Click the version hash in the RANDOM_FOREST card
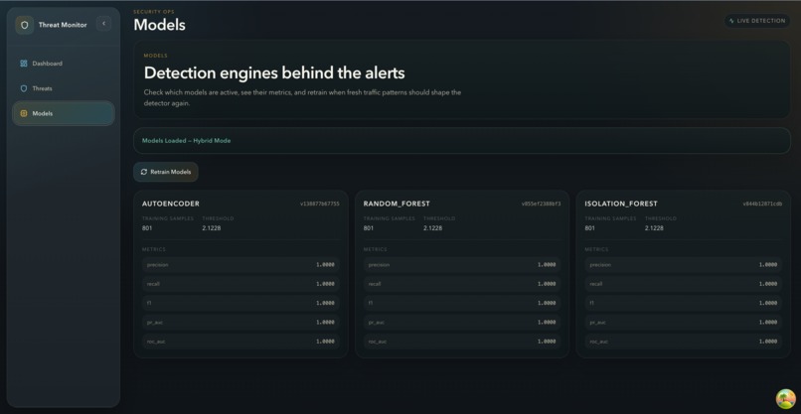This screenshot has width=801, height=414. click(541, 204)
